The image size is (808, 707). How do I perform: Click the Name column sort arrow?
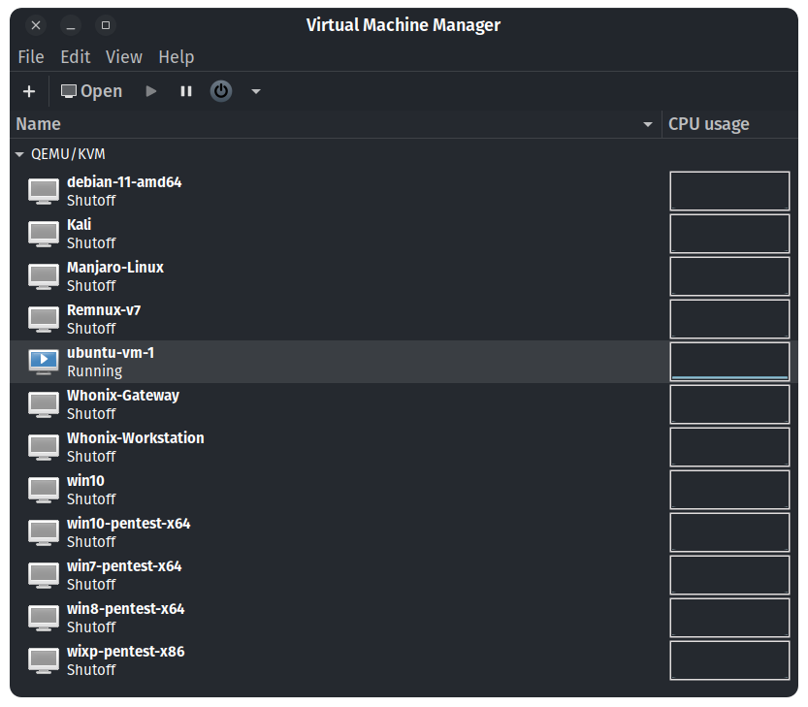[x=648, y=124]
